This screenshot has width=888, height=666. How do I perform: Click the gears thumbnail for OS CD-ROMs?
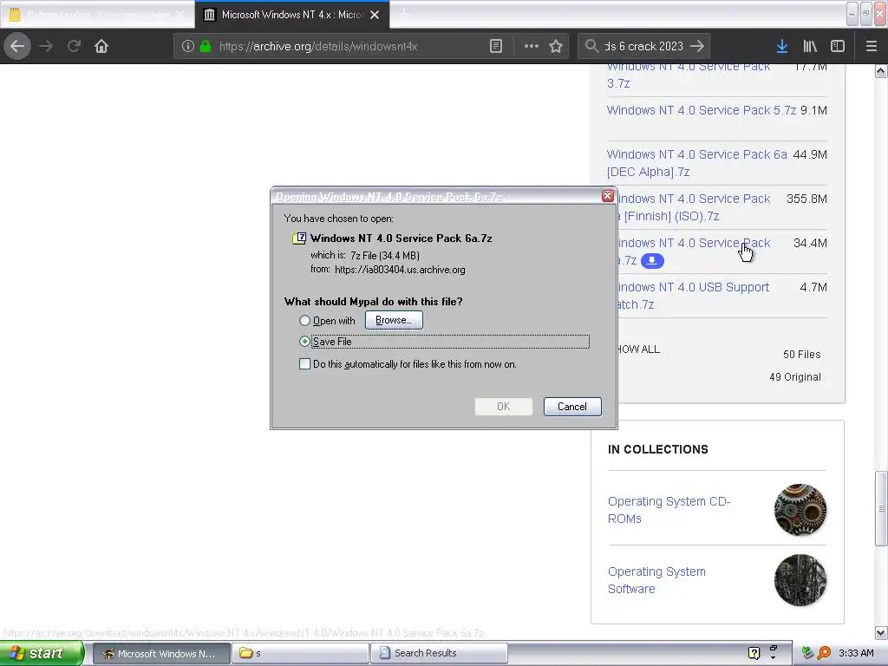(800, 510)
